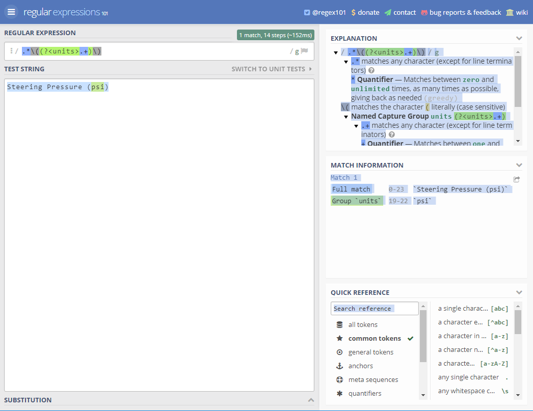The image size is (533, 411).
Task: Click the Explanation panel scrollbar down arrow
Action: pyautogui.click(x=518, y=141)
